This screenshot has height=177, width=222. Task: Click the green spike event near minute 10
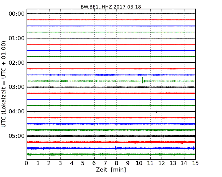[x=143, y=80]
